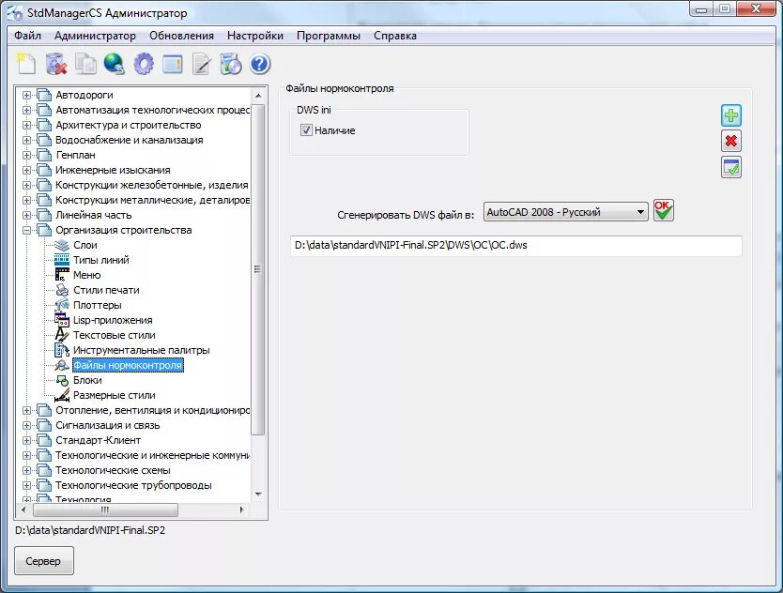Select the Плоттеры tree node
Screen dimensions: 783x593
tap(98, 305)
